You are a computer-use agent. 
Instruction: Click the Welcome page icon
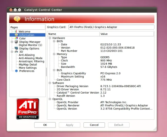click(16, 32)
